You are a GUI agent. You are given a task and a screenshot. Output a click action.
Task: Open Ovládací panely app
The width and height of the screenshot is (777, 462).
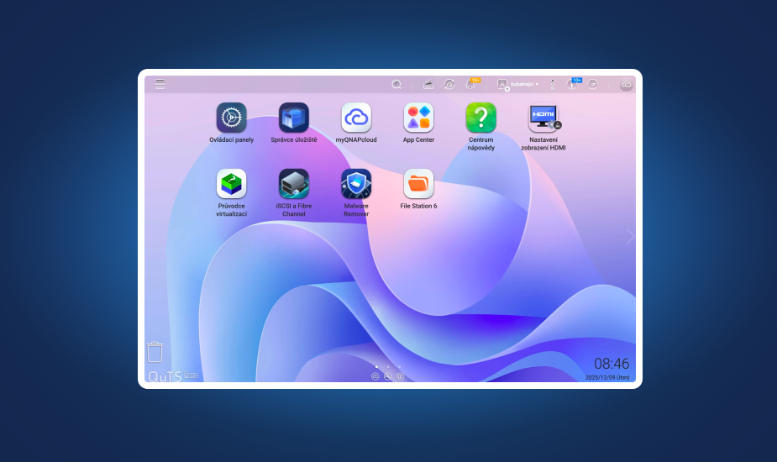231,118
